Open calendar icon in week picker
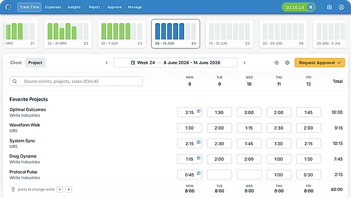 [133, 62]
